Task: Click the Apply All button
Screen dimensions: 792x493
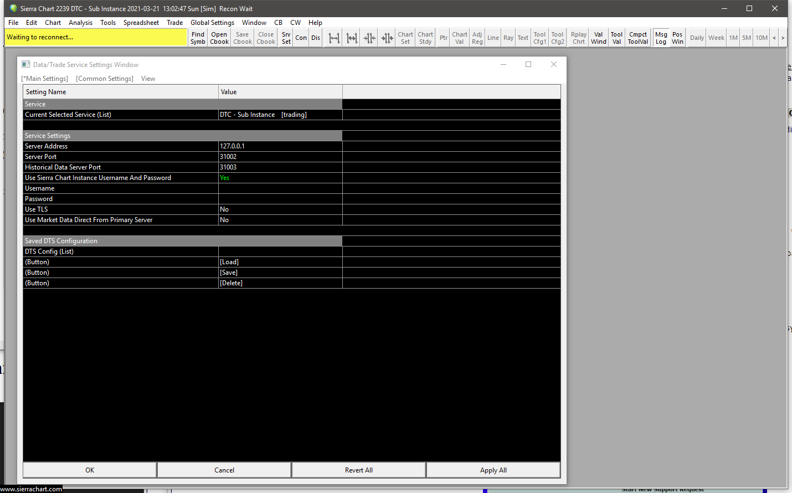Action: [x=493, y=470]
